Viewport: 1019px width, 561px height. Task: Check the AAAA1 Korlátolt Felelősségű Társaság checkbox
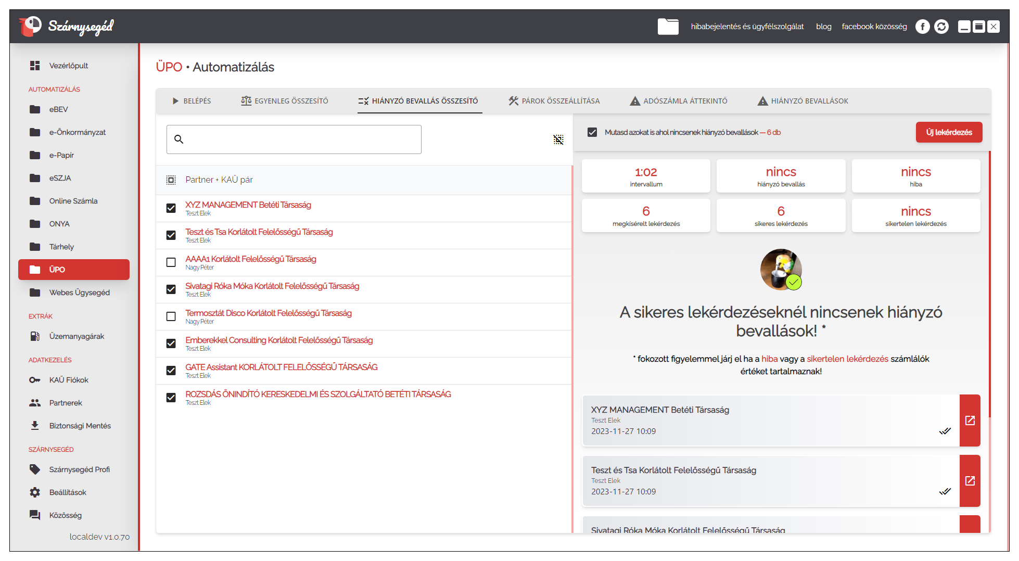tap(171, 262)
